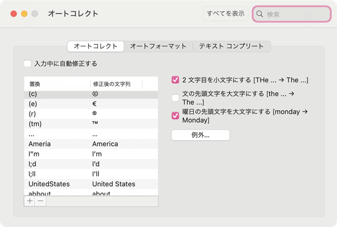Open the 例外... exceptions dialog
The width and height of the screenshot is (337, 227).
tap(201, 135)
